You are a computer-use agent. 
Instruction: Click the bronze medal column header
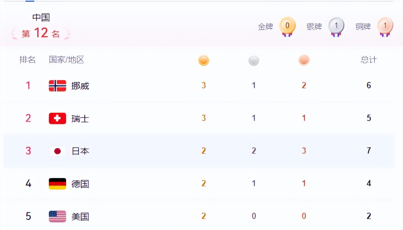(304, 60)
